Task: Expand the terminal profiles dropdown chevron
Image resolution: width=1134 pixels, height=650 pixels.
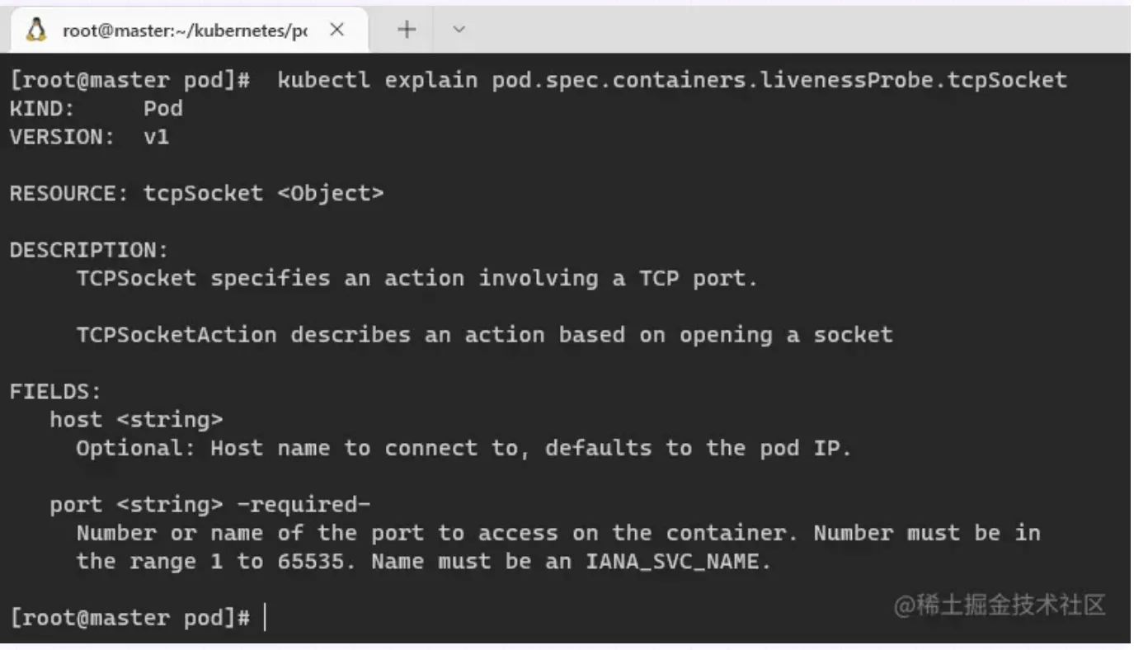Action: click(459, 30)
